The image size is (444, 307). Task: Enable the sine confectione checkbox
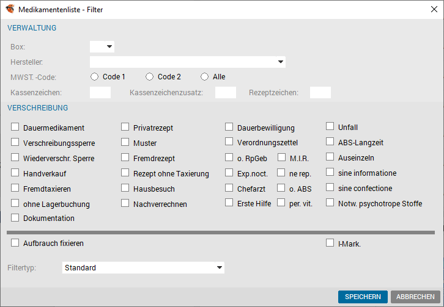[x=330, y=187]
